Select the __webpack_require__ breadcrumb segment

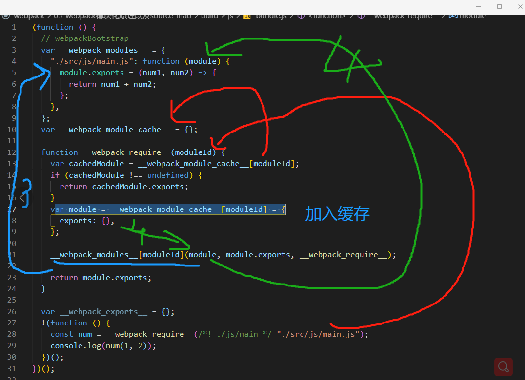[403, 16]
